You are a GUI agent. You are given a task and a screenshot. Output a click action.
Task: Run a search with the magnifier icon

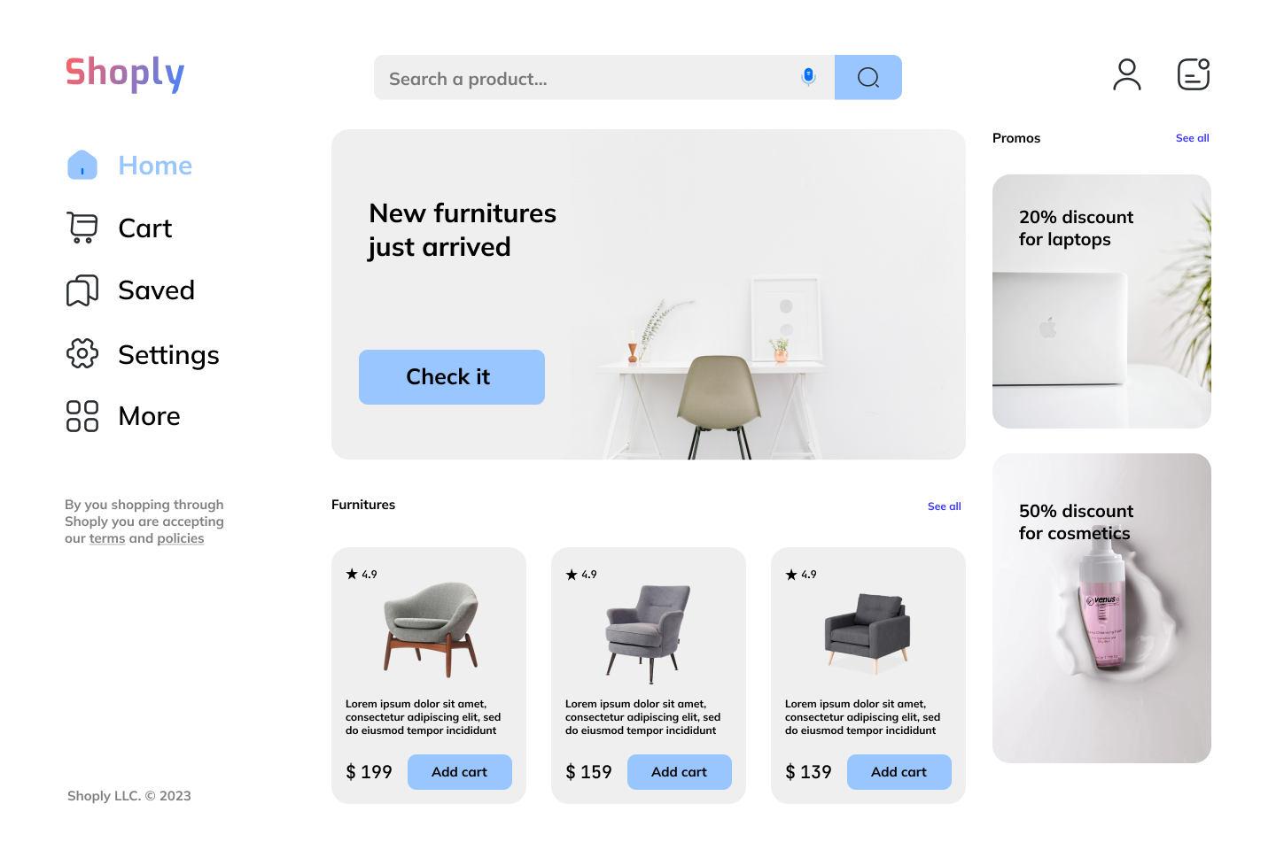868,77
